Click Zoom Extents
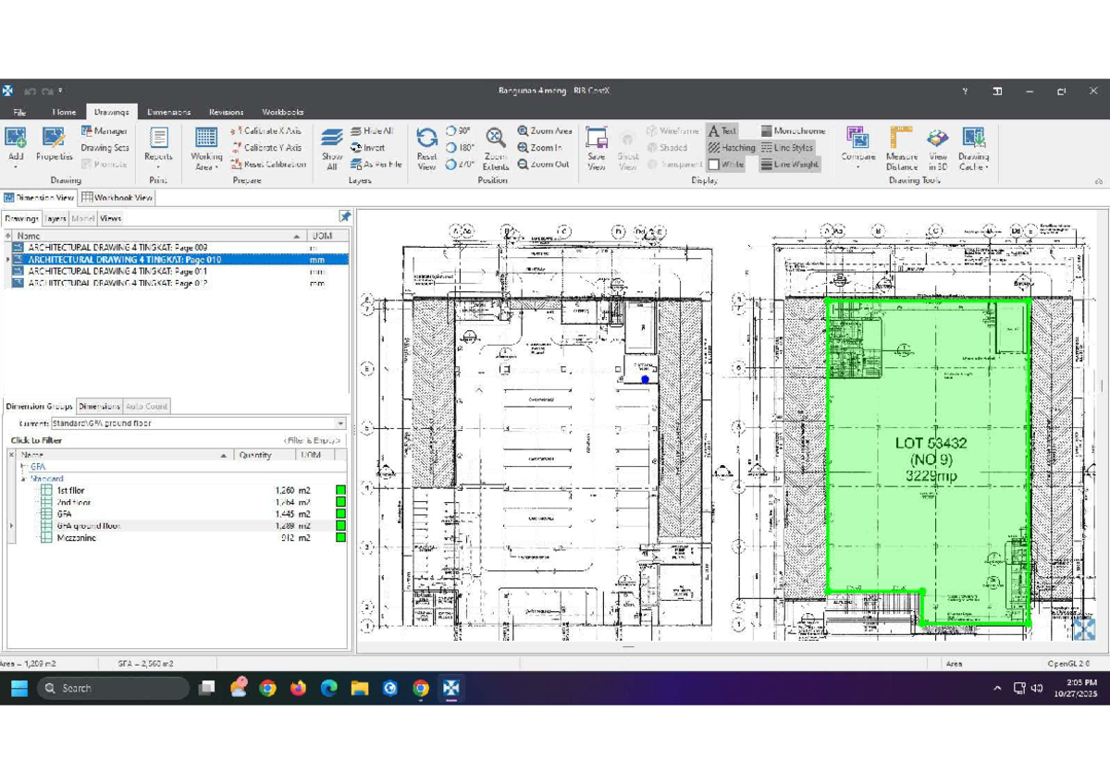 [496, 148]
